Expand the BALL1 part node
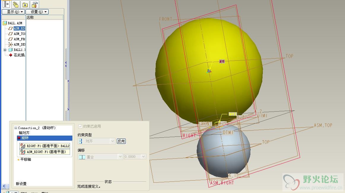This screenshot has height=193, width=345. [5, 50]
